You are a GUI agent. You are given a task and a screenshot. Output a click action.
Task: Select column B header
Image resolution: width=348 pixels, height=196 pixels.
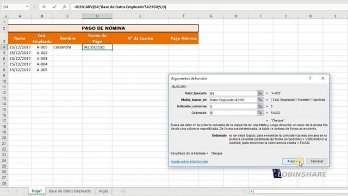[x=42, y=16]
